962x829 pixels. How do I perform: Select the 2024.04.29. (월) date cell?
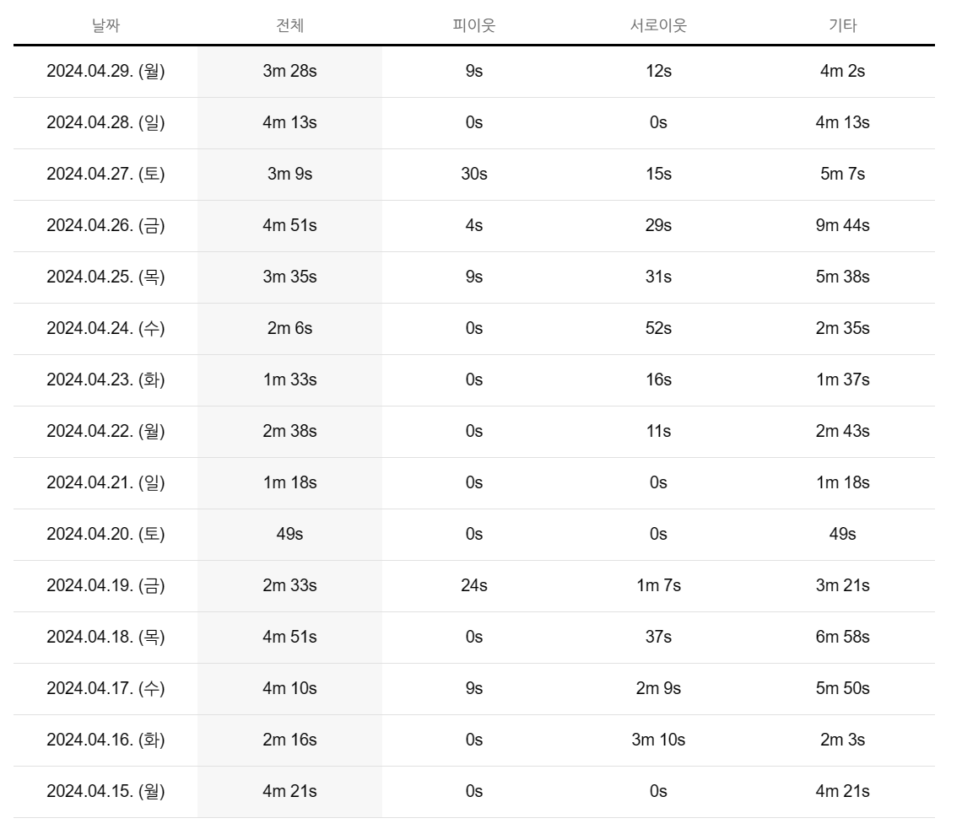coord(105,72)
